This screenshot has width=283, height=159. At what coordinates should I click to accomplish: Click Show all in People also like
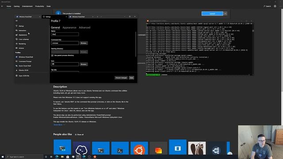point(79,134)
